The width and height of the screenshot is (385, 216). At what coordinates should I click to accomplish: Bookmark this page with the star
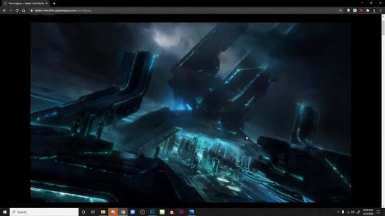click(x=340, y=11)
